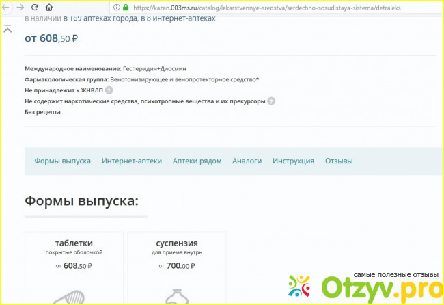Select the суспензия form card
Viewport: 444px width, 305px height.
click(176, 254)
